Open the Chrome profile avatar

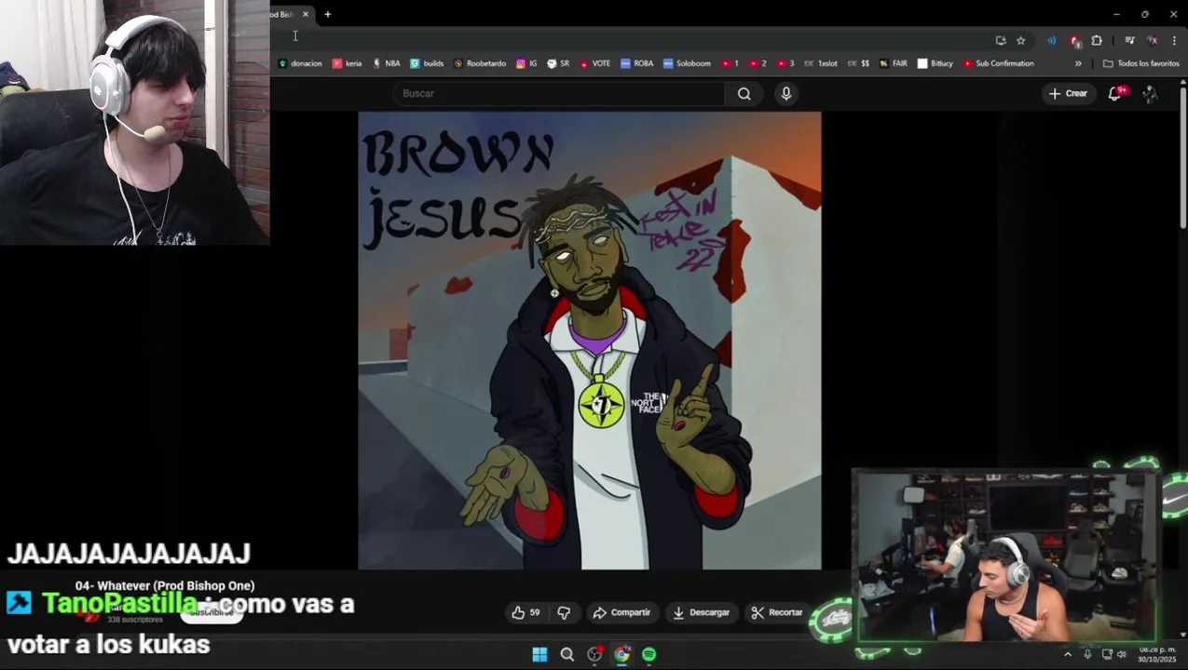[1152, 40]
